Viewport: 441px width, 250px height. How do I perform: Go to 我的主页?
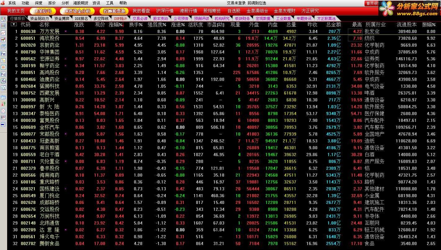pos(16,11)
